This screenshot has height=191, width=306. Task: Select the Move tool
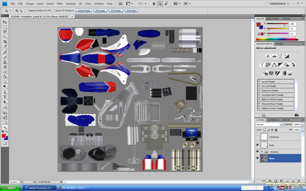tap(5, 22)
